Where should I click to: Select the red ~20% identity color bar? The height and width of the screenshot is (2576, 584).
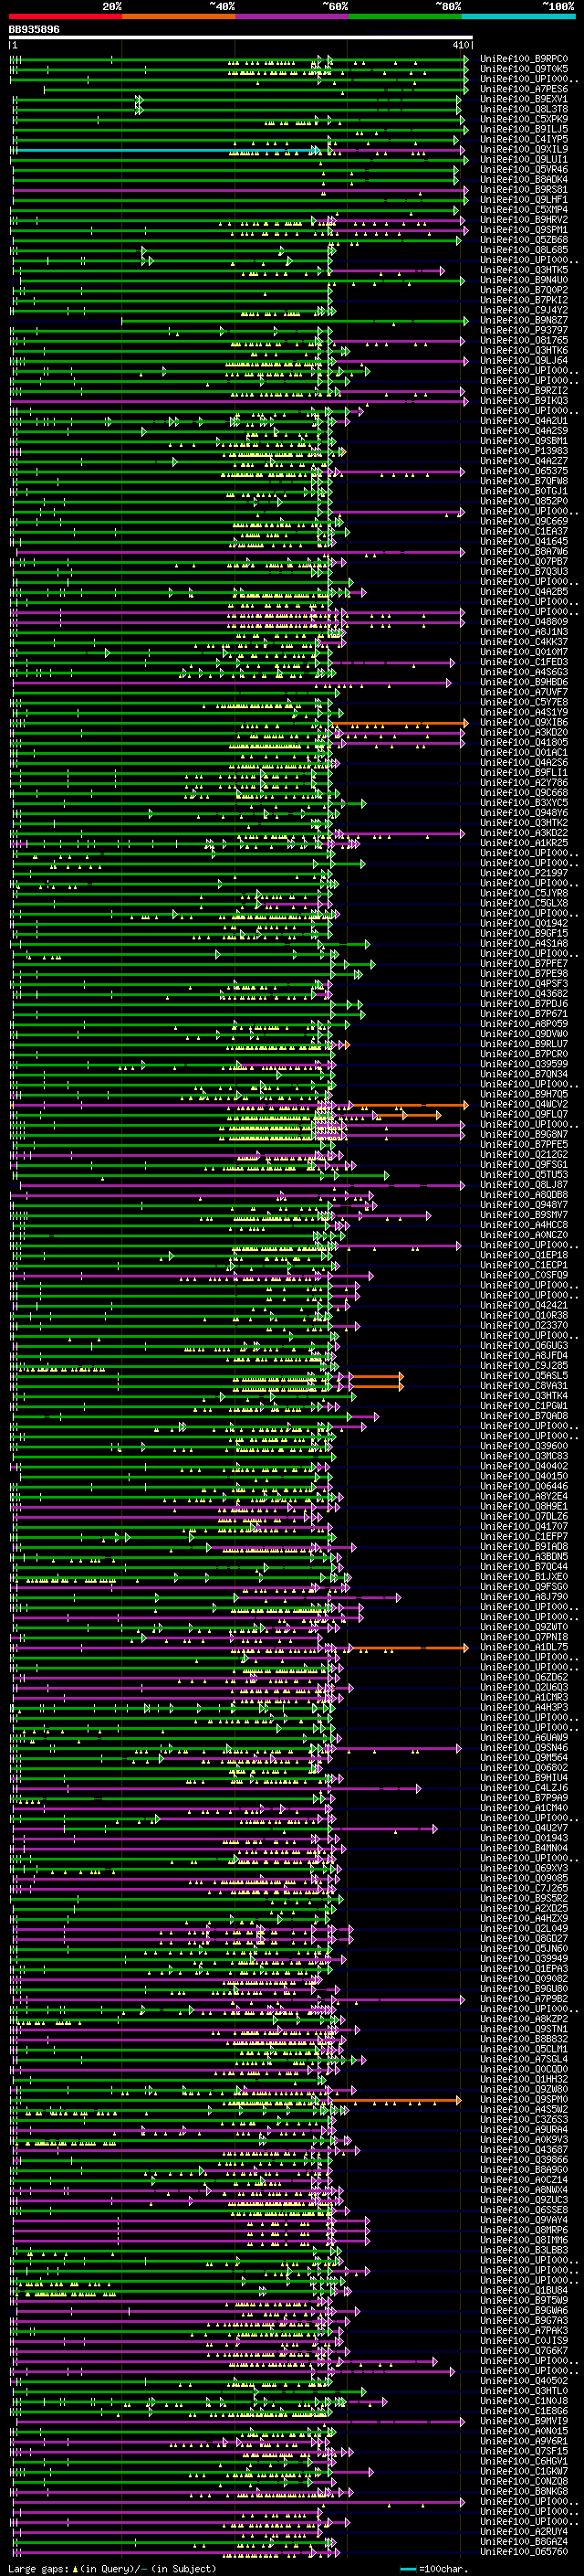(65, 16)
